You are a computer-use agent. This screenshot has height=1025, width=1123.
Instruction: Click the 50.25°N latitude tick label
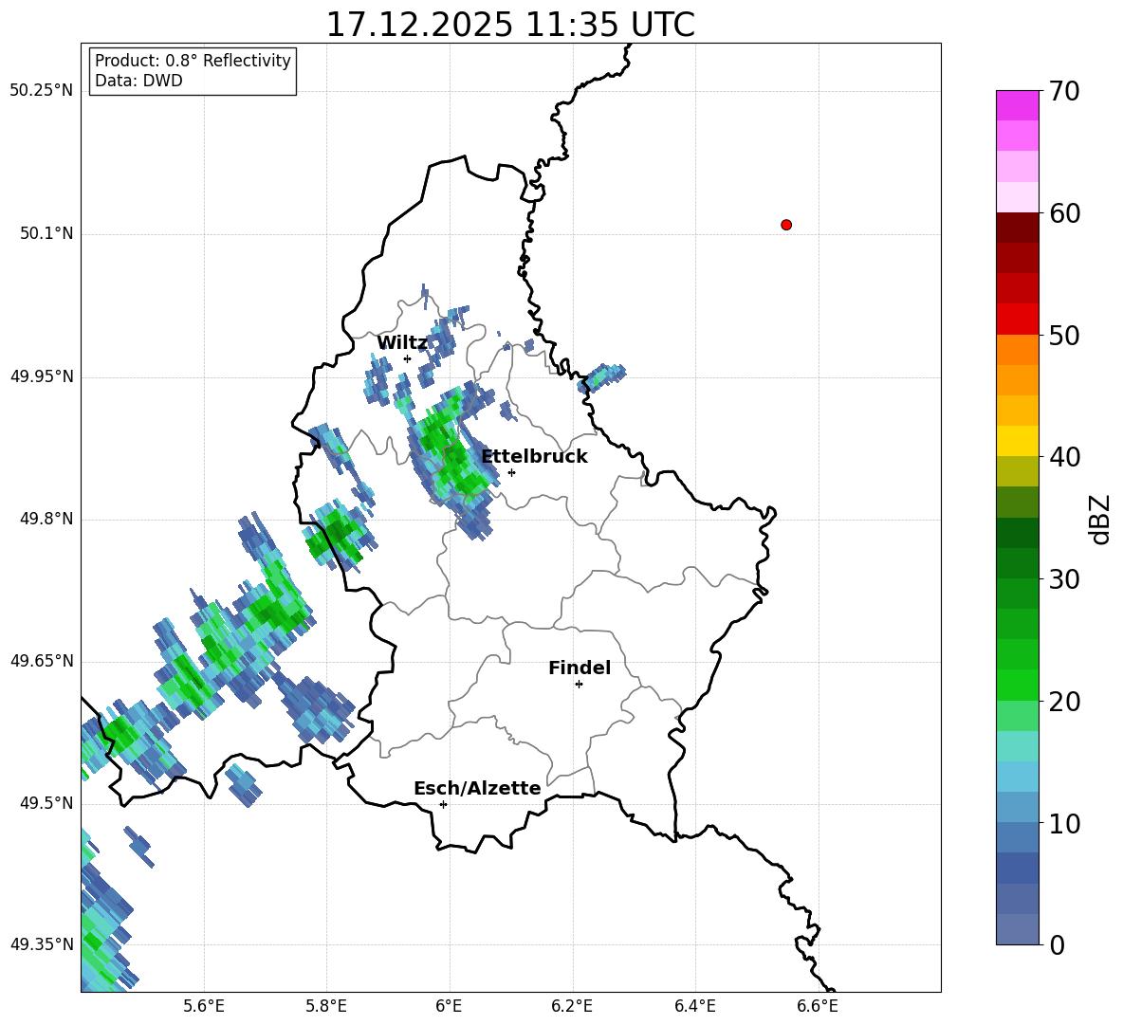(x=42, y=91)
